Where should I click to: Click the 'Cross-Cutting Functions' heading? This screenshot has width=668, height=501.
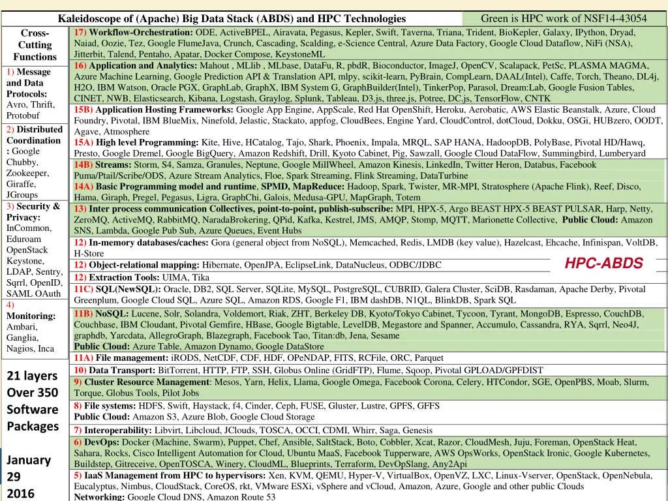point(35,45)
